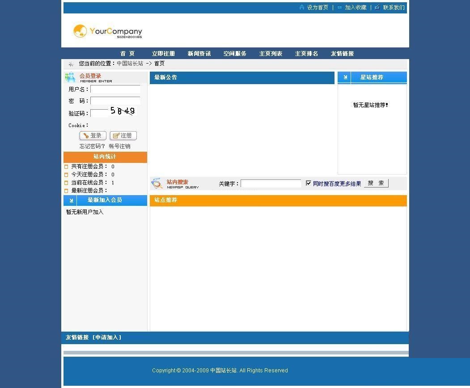The height and width of the screenshot is (388, 470).
Task: Click the bullet icon beside 最新注册会员
Action: point(66,191)
